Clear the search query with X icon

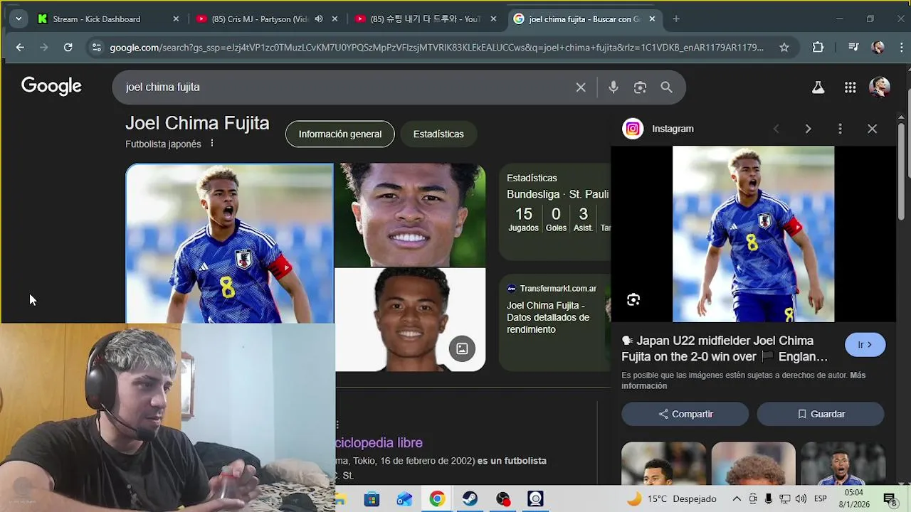click(x=581, y=87)
